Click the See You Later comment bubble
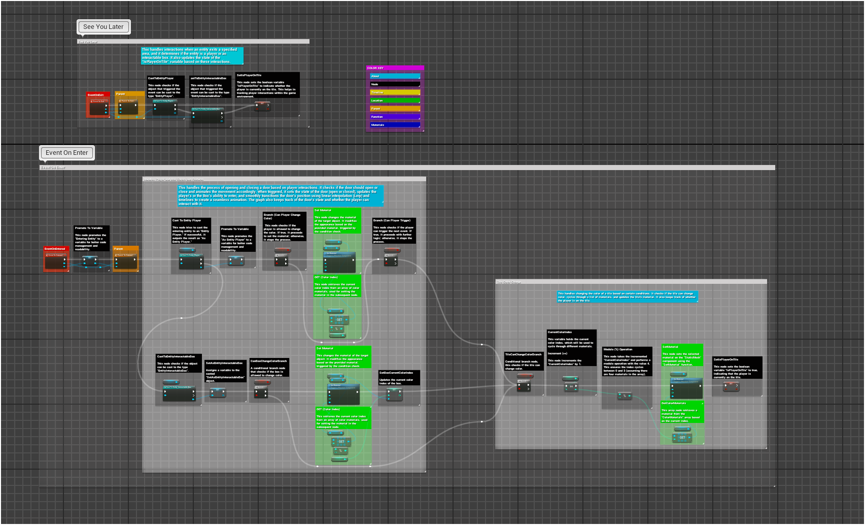Viewport: 865px width, 525px height. tap(103, 27)
